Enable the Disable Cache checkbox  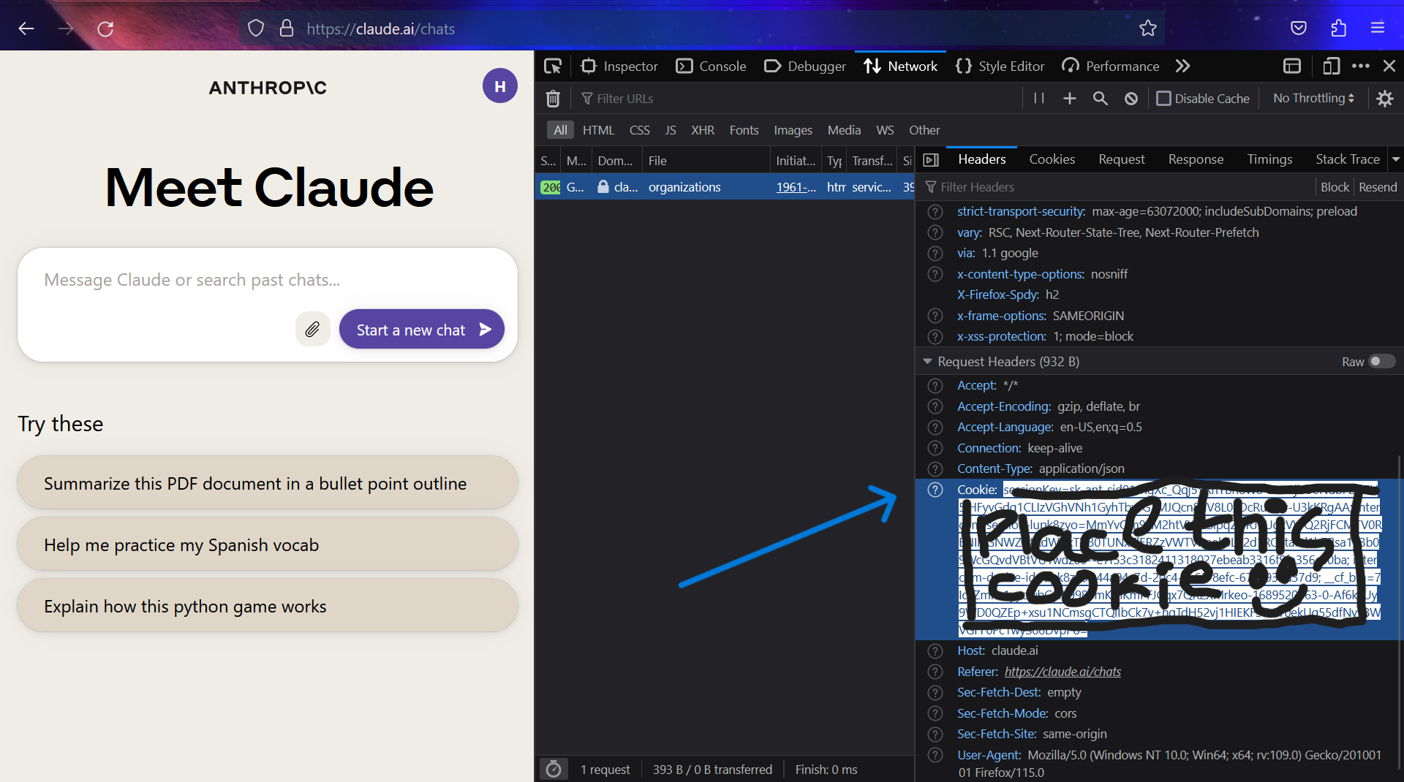1164,98
